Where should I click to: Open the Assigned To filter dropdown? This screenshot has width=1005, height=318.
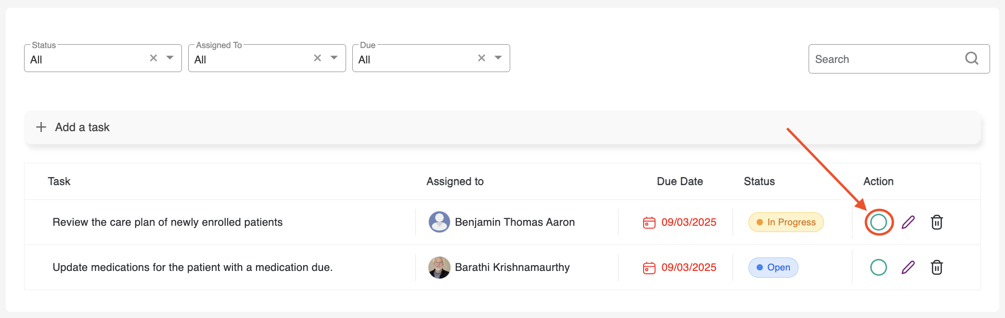click(334, 58)
